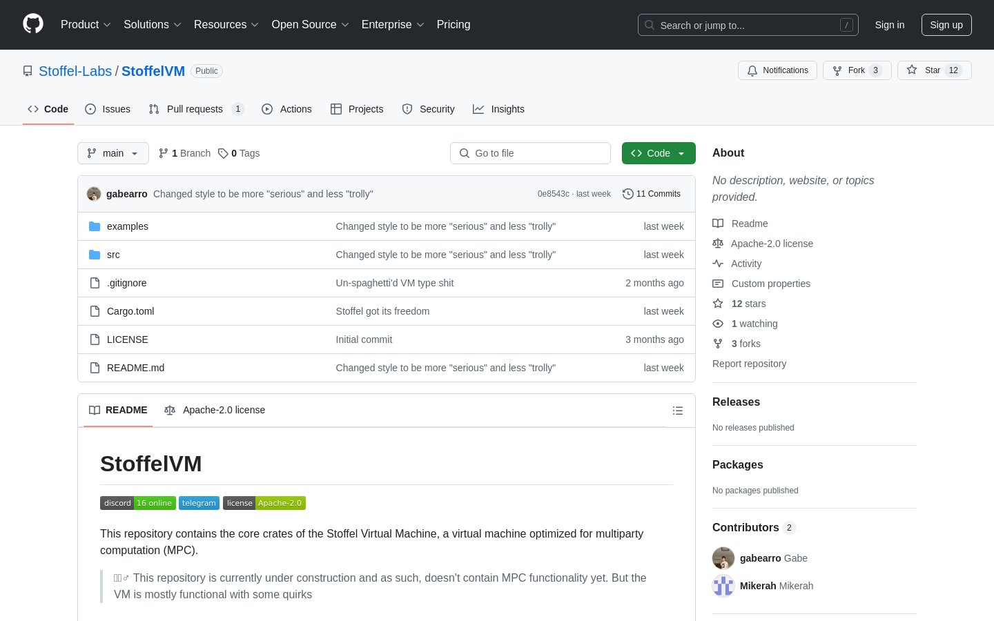Open the Packages heading link
The height and width of the screenshot is (621, 994).
point(738,465)
